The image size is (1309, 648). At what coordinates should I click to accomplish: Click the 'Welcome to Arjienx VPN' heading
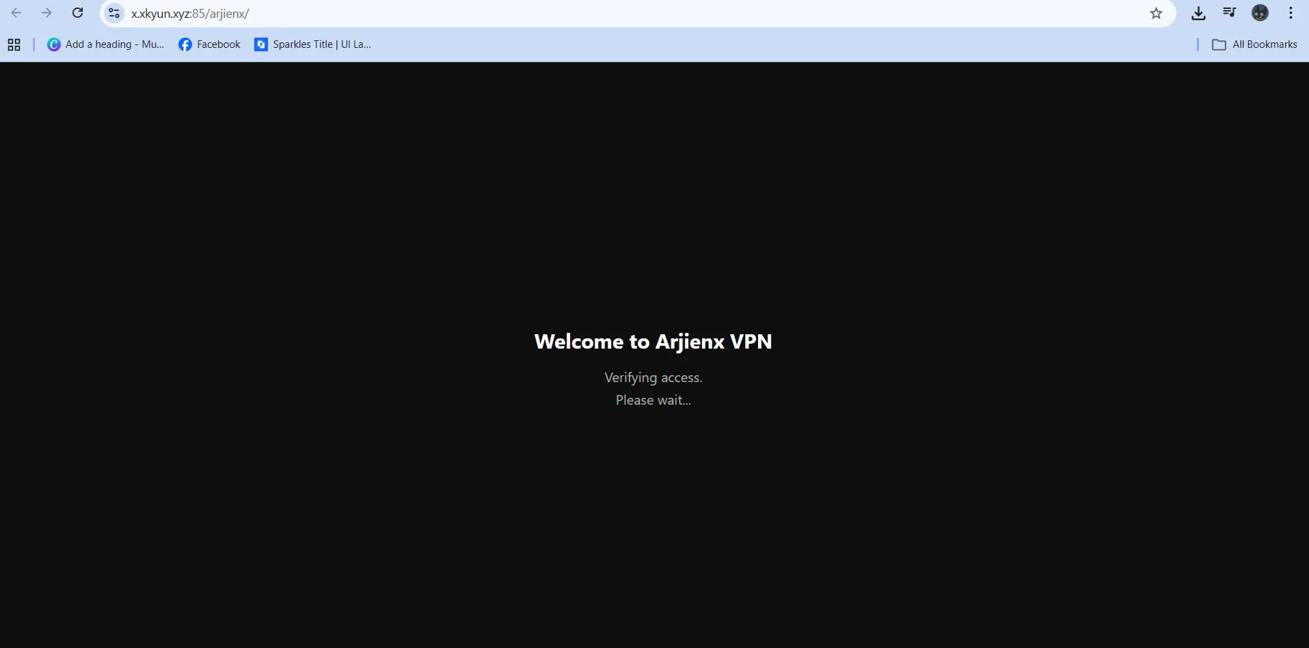[653, 341]
